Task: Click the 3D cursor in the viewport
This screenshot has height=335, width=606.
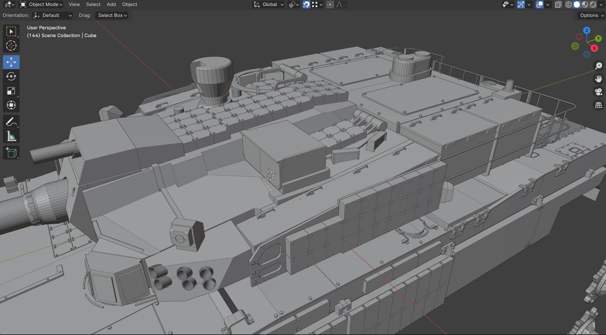Action: [269, 176]
